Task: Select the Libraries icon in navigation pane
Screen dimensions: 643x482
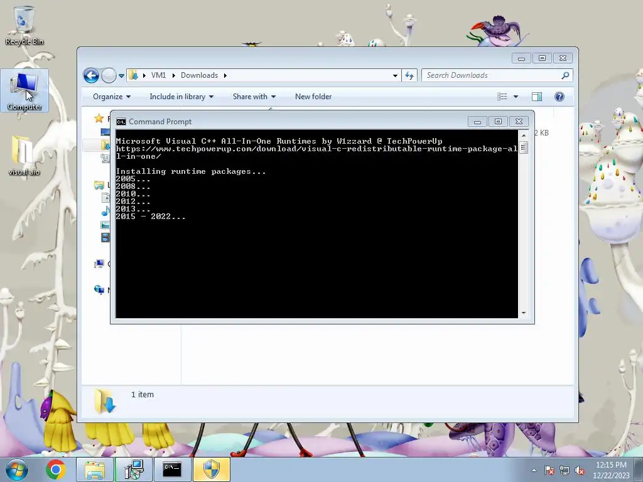Action: pos(99,185)
